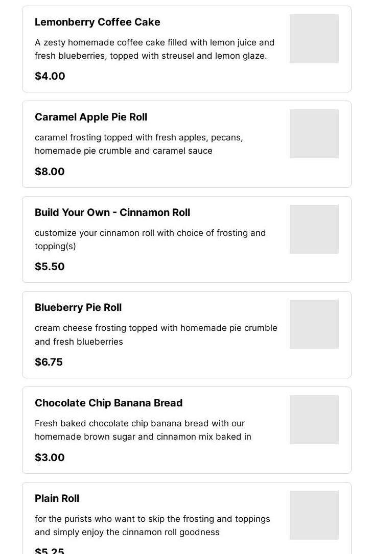This screenshot has width=373, height=554.
Task: Select the Build Your Own Cinnamon Roll thumbnail
Action: click(x=314, y=229)
